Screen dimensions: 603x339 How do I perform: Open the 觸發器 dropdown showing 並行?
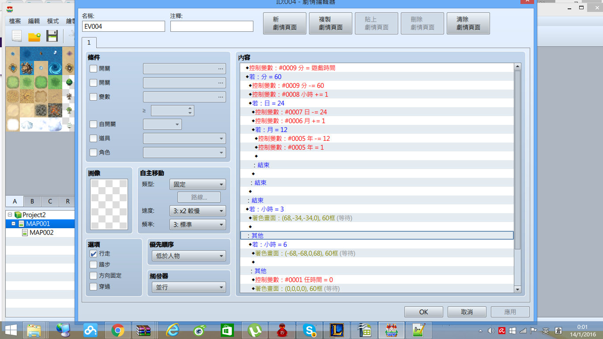188,287
